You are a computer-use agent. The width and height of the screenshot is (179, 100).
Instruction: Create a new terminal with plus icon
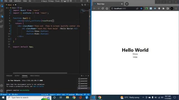pyautogui.click(x=81, y=76)
